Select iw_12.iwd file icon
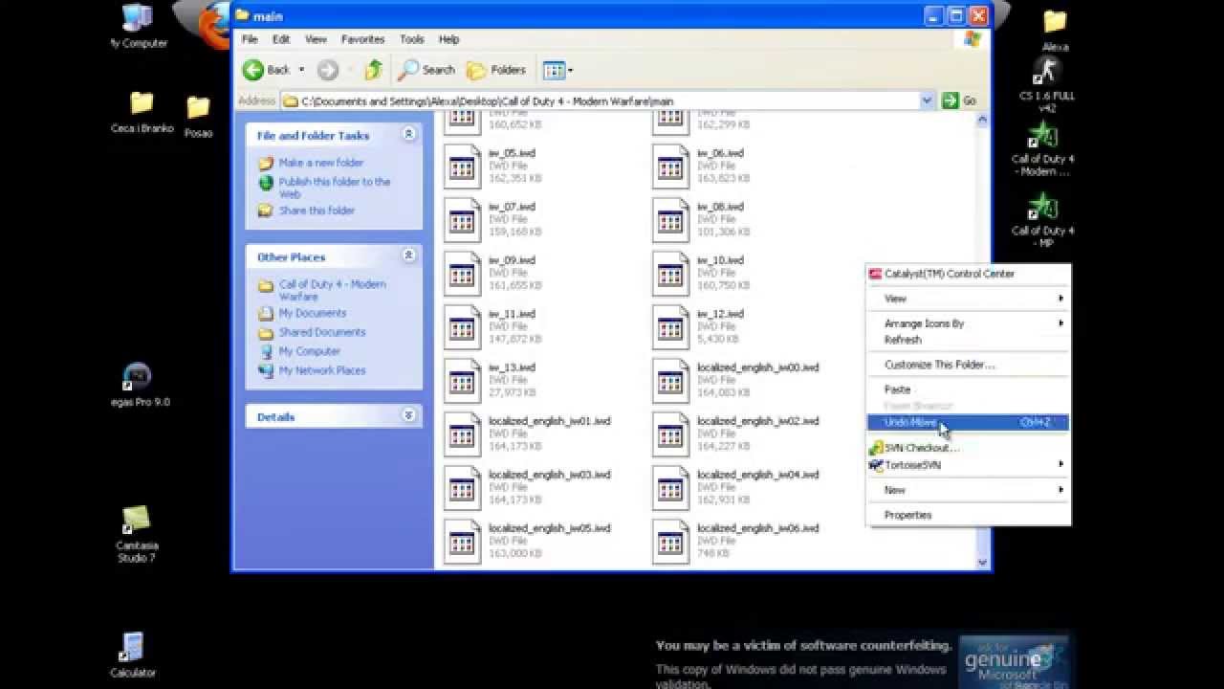The width and height of the screenshot is (1224, 689). tap(670, 327)
